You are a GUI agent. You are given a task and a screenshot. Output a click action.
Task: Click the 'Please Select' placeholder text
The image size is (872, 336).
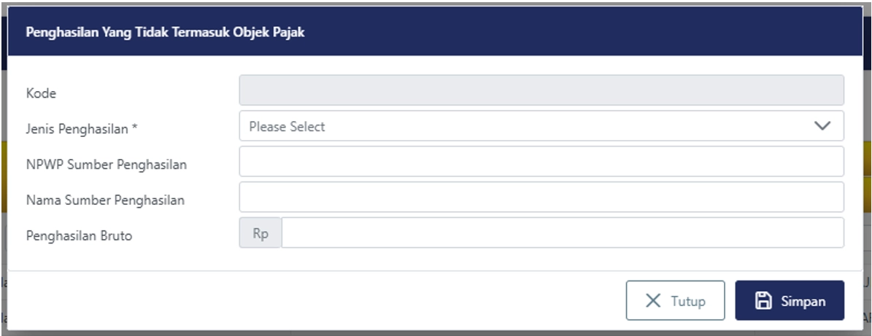[287, 127]
